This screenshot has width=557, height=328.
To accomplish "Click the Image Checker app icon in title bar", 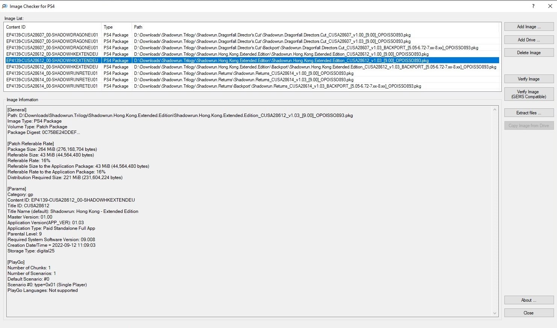I will point(5,6).
